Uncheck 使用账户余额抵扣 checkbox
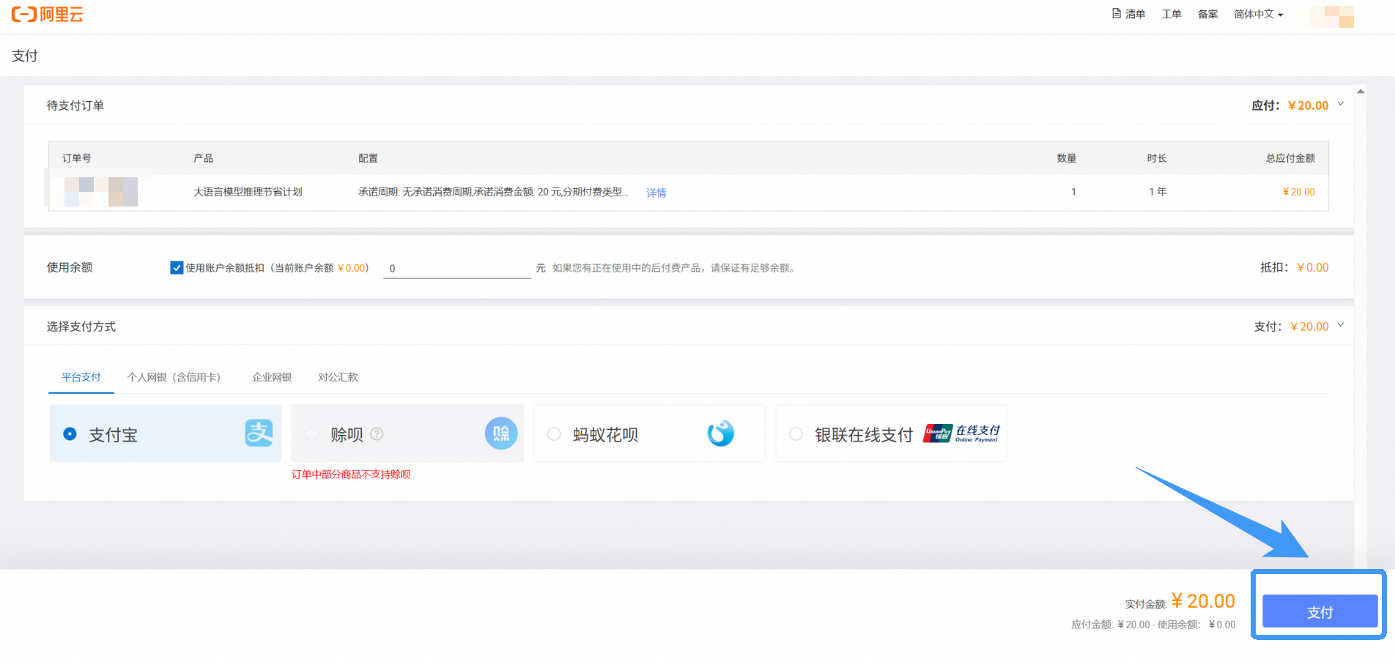Viewport: 1395px width, 662px height. point(177,268)
